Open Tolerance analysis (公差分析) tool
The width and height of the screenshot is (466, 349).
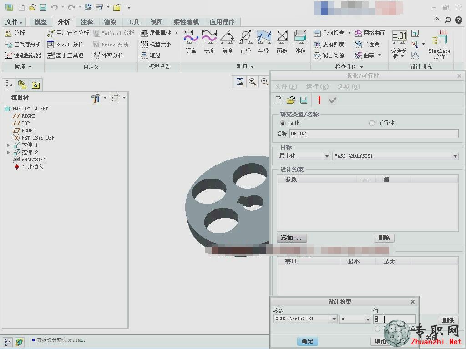click(x=399, y=45)
